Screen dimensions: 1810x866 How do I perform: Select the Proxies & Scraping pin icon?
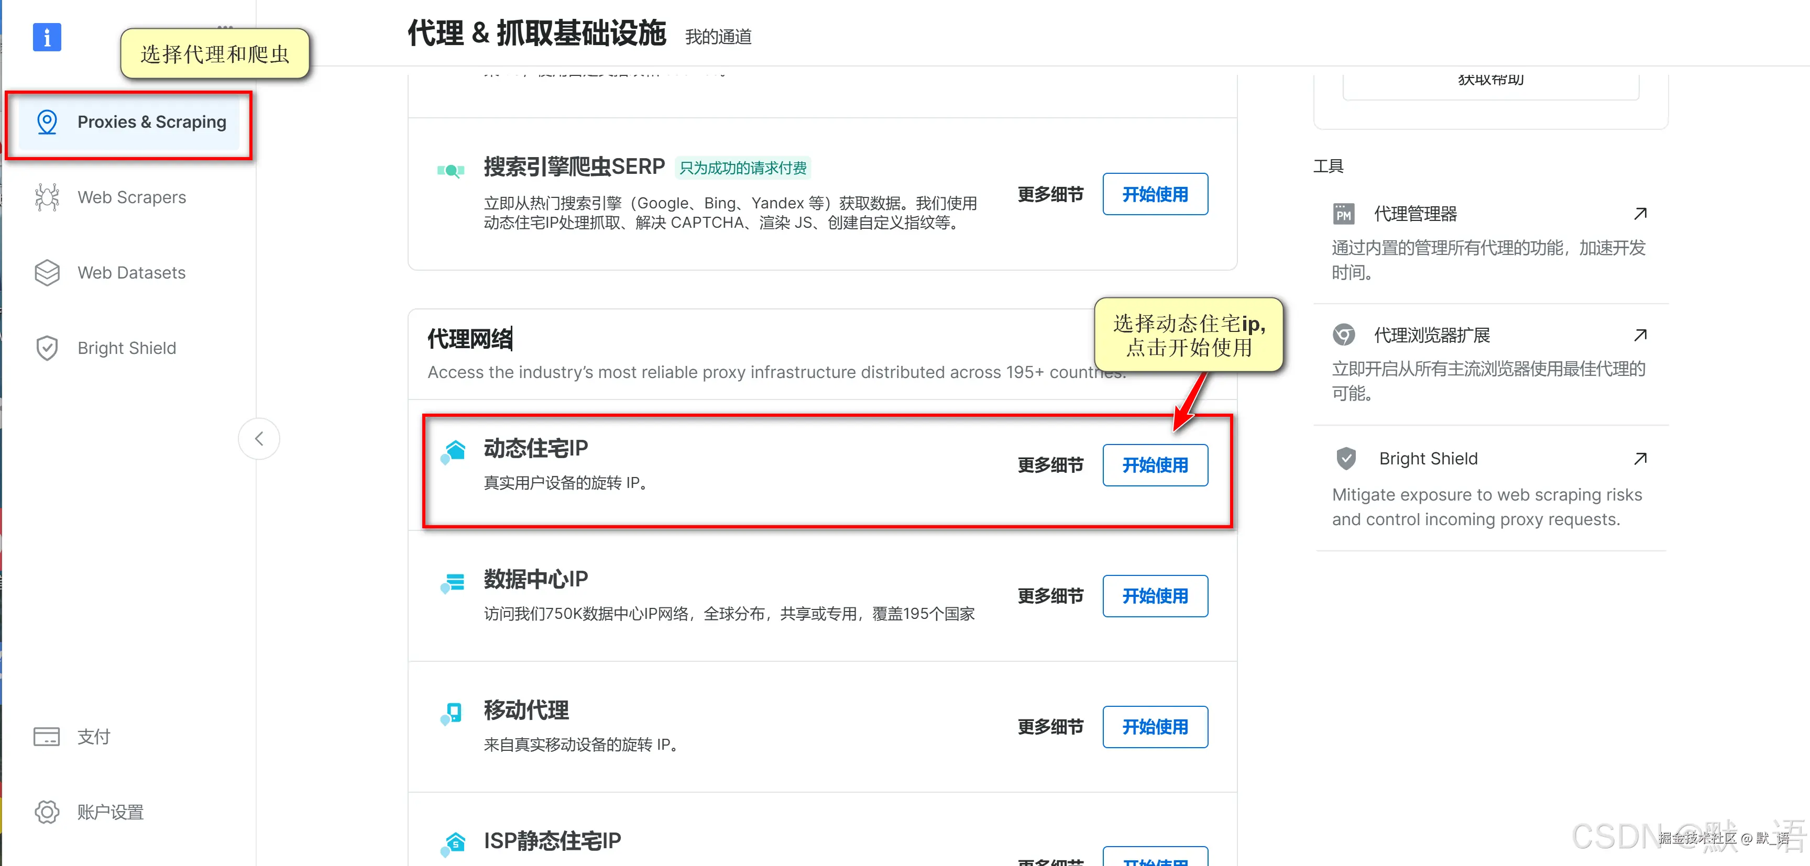click(47, 122)
